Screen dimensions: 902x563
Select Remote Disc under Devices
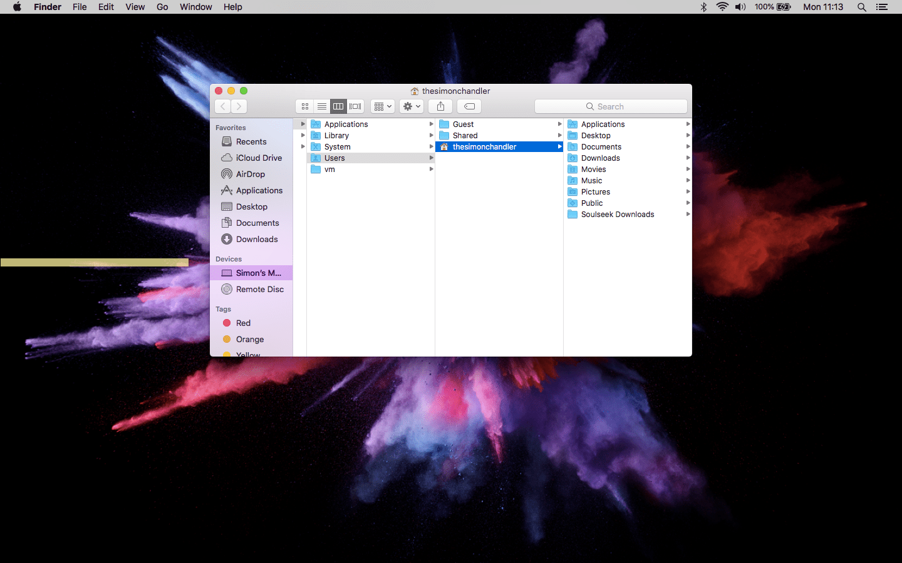[259, 290]
